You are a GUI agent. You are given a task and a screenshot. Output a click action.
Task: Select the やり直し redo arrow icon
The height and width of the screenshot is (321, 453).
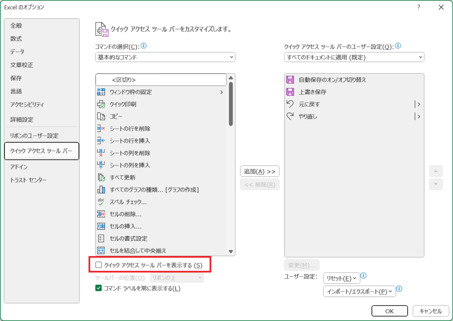(x=290, y=116)
